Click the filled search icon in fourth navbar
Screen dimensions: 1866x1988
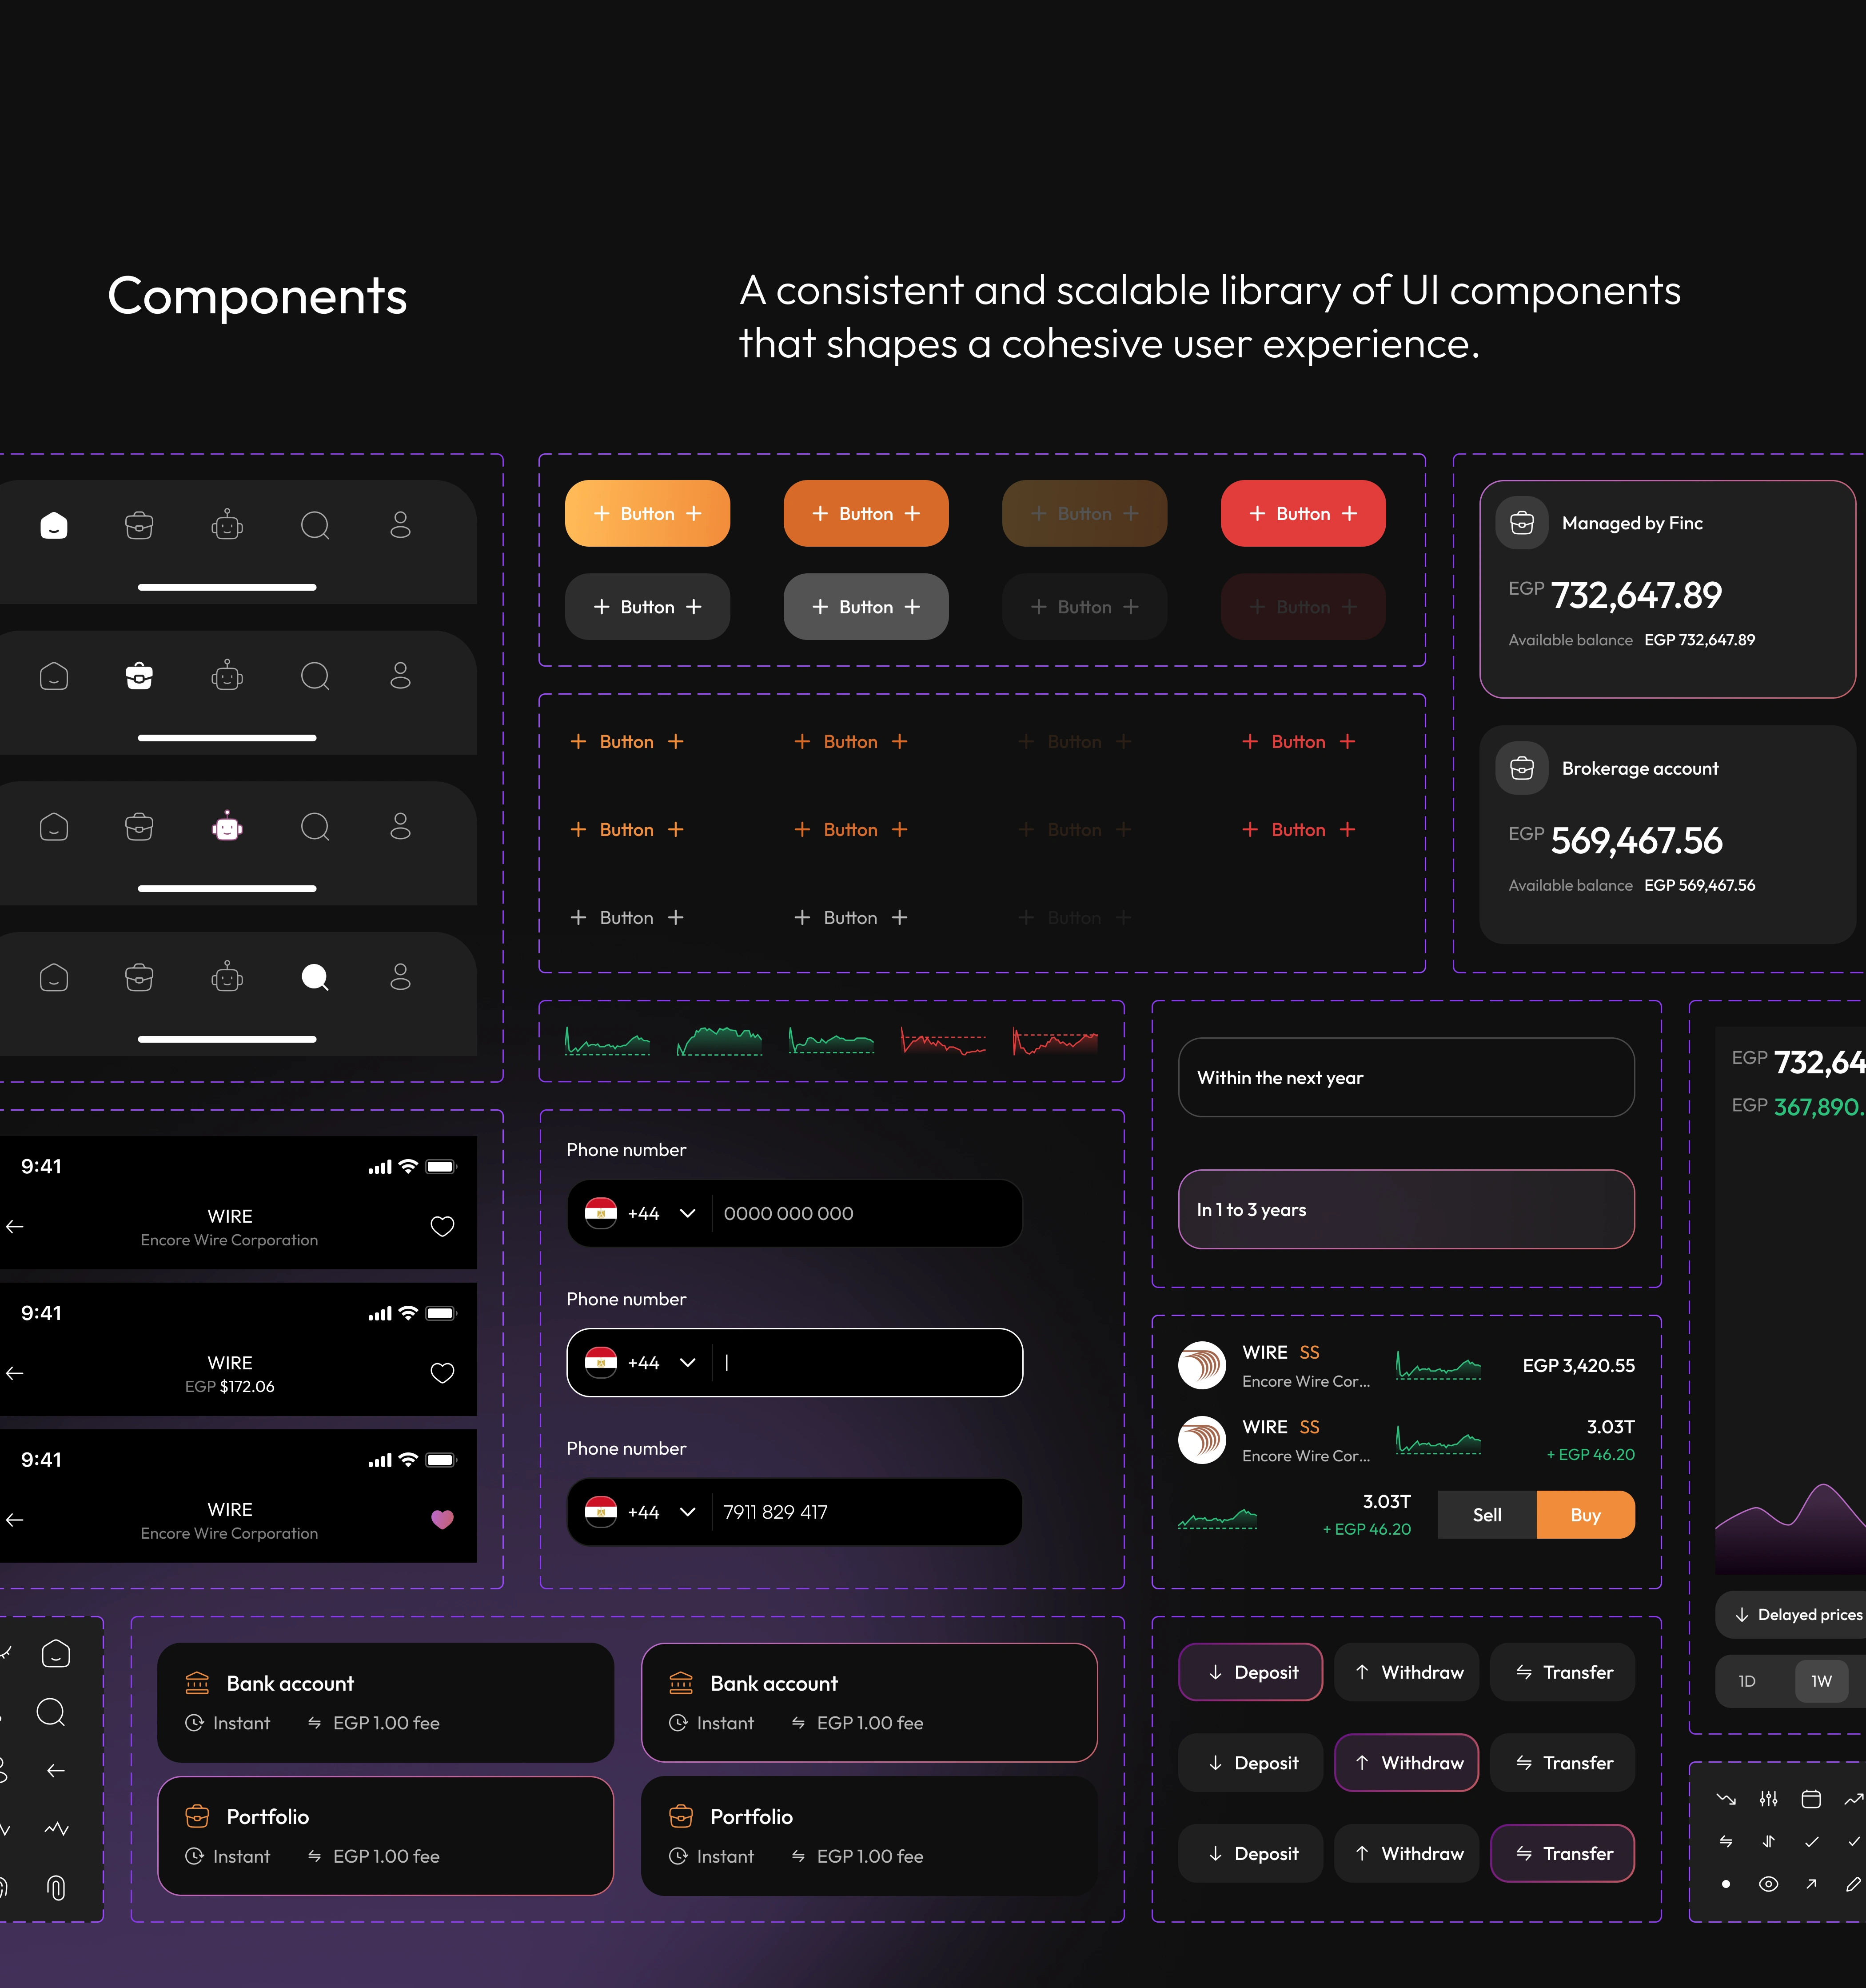click(315, 977)
